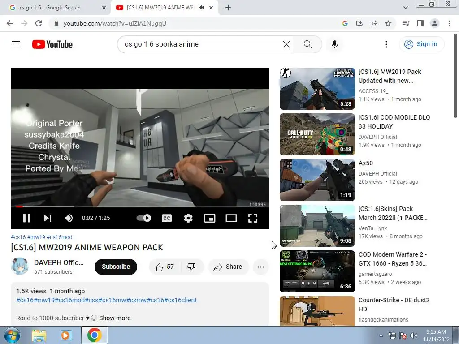Activate miniplayer mode
This screenshot has height=344, width=459.
210,218
